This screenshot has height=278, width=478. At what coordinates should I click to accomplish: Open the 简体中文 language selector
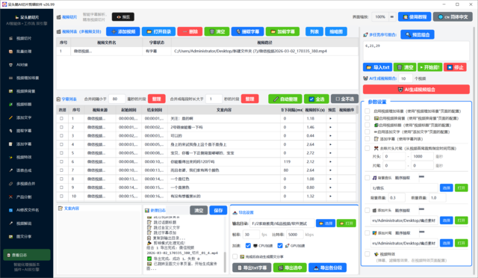tap(453, 16)
